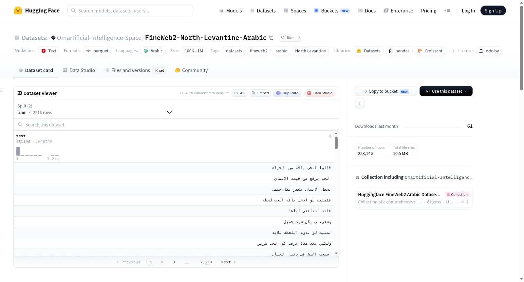524x282 pixels.
Task: Click Auto-converted to Parquet link
Action: click(x=207, y=93)
